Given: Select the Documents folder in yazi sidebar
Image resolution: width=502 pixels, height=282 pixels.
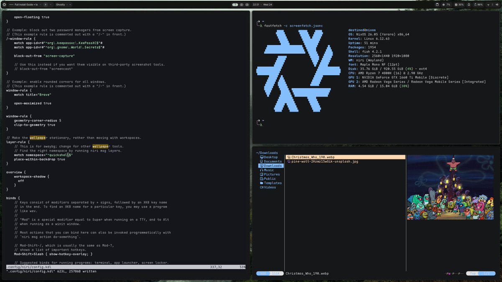Looking at the screenshot, I should pyautogui.click(x=271, y=161).
